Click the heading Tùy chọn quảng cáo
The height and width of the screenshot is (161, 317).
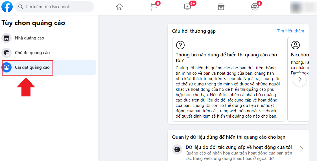(x=33, y=23)
